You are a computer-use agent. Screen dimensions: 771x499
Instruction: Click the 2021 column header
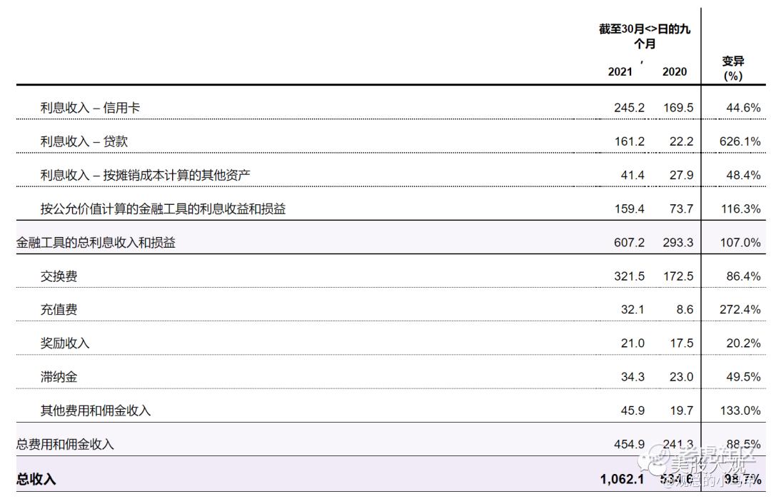(x=620, y=72)
